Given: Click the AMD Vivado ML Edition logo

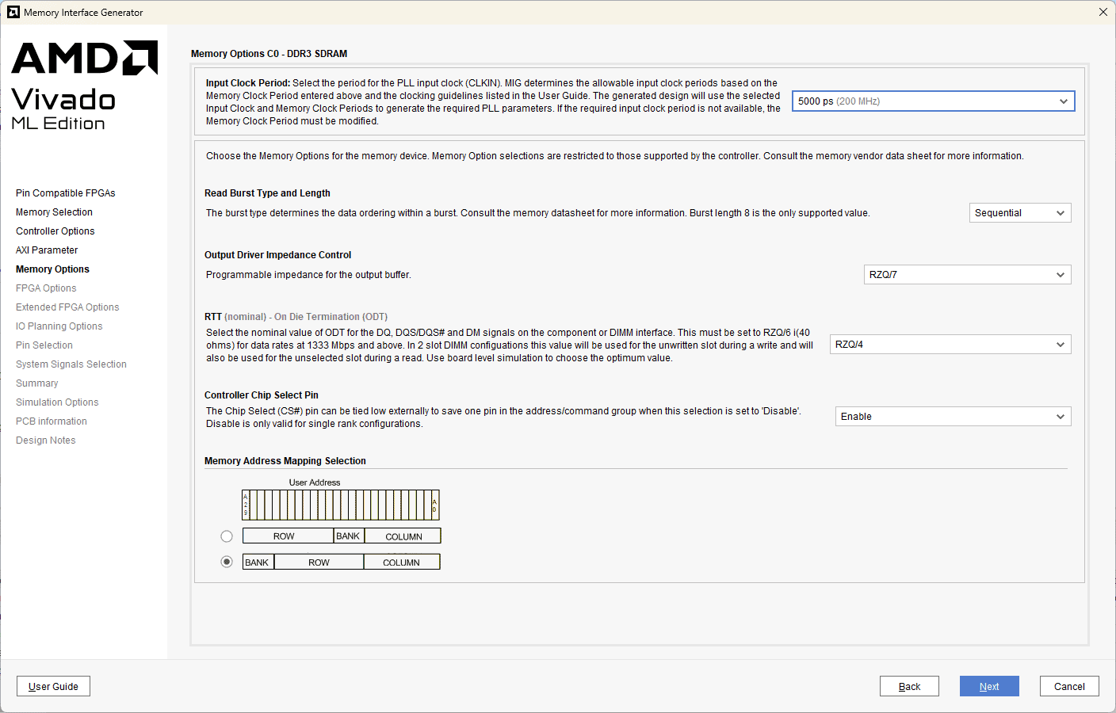Looking at the screenshot, I should 84,85.
